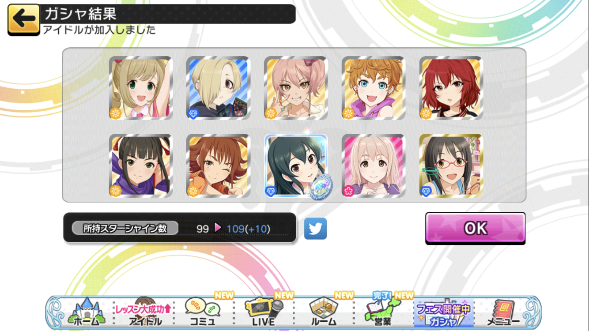Select the red-haired idol card
The image size is (589, 331).
(451, 88)
